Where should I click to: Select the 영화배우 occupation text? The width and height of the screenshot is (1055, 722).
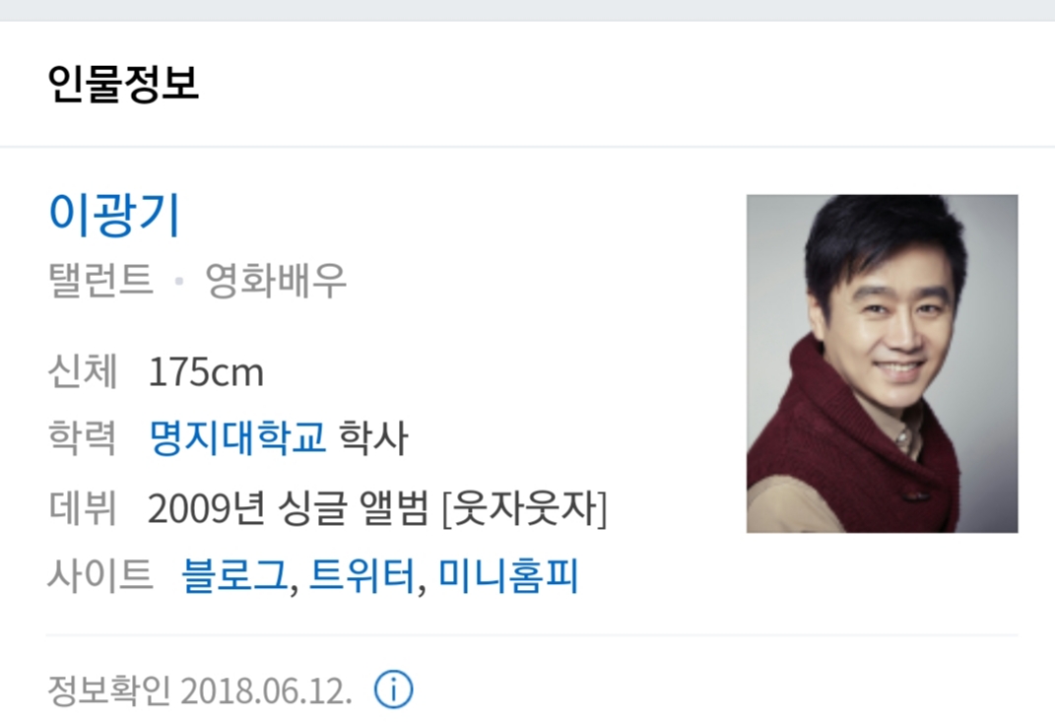click(x=276, y=280)
